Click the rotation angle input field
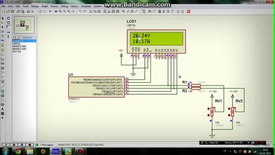 click(x=8, y=27)
